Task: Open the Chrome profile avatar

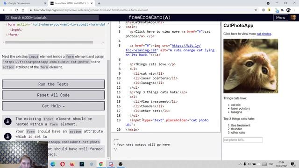Action: point(288,10)
